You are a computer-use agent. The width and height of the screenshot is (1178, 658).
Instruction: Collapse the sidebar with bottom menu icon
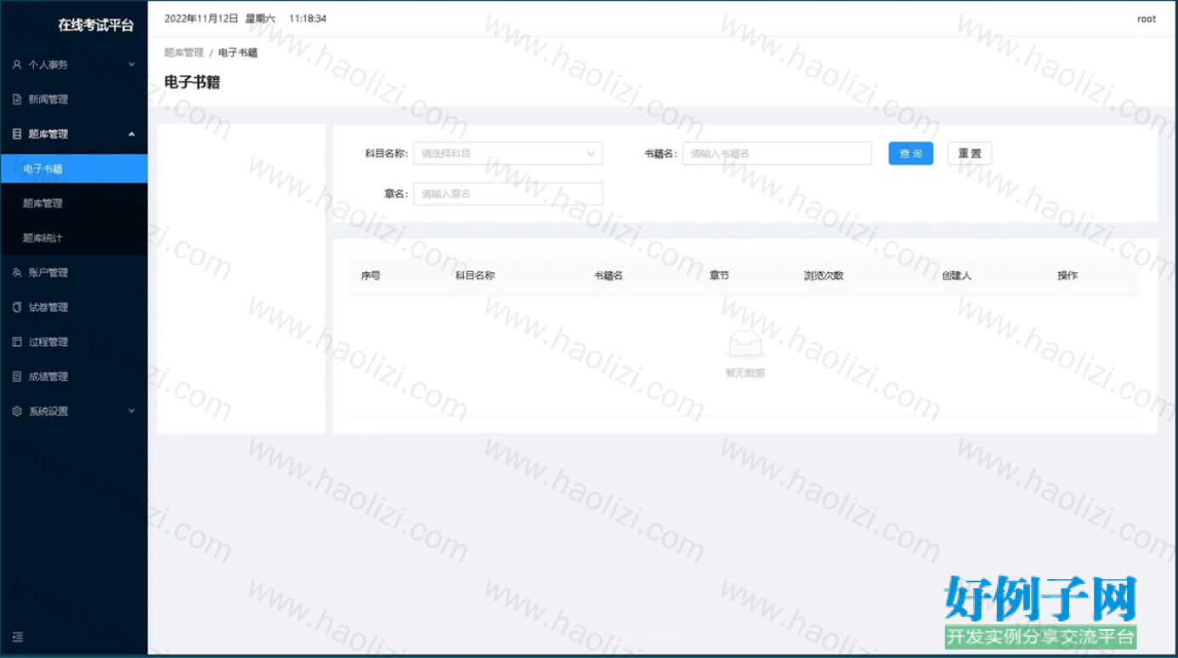tap(18, 637)
